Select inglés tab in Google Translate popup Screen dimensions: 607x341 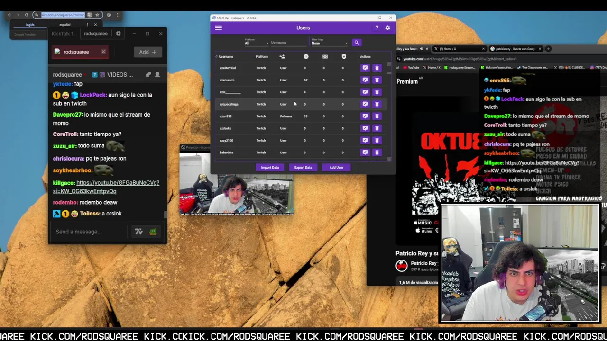pyautogui.click(x=30, y=25)
